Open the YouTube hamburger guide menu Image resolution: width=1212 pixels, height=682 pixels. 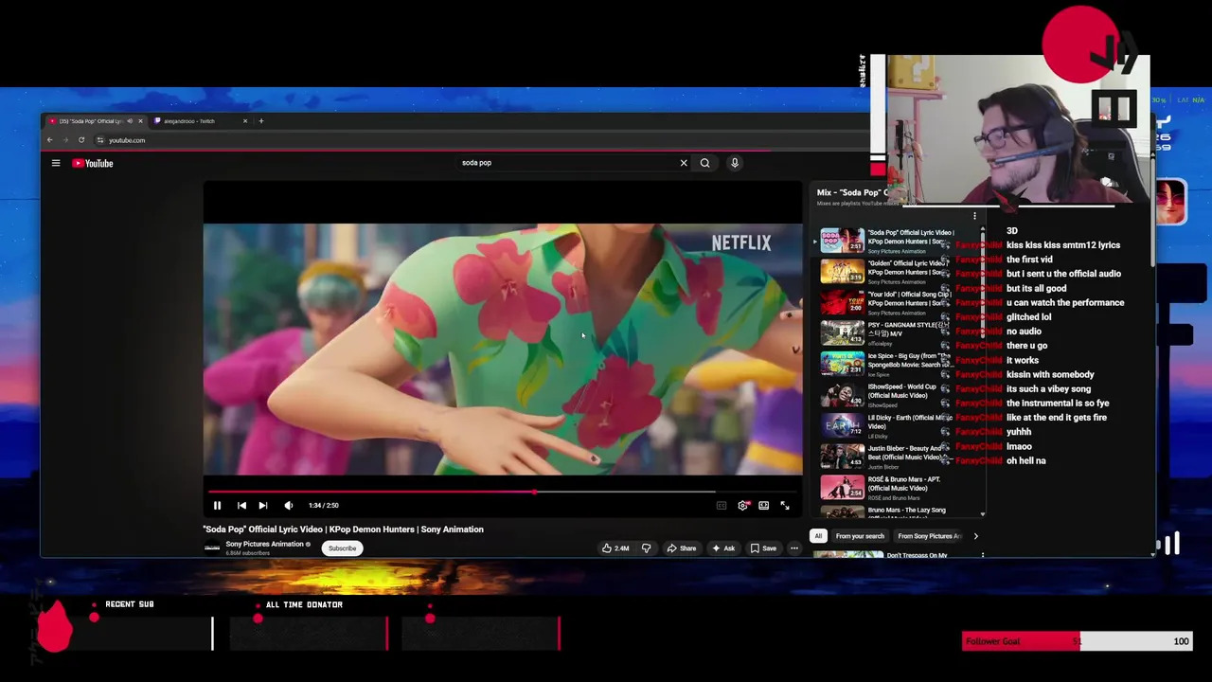pos(56,163)
